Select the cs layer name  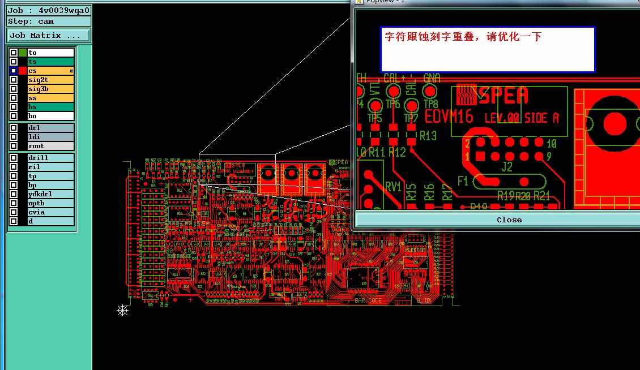[50, 71]
